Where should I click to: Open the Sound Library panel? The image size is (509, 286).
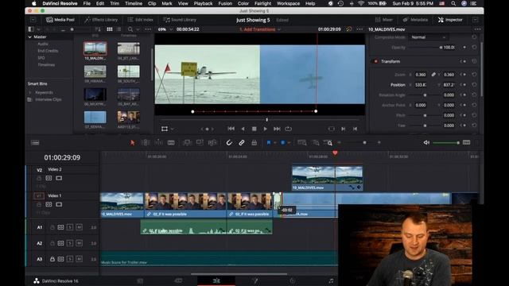(x=180, y=20)
